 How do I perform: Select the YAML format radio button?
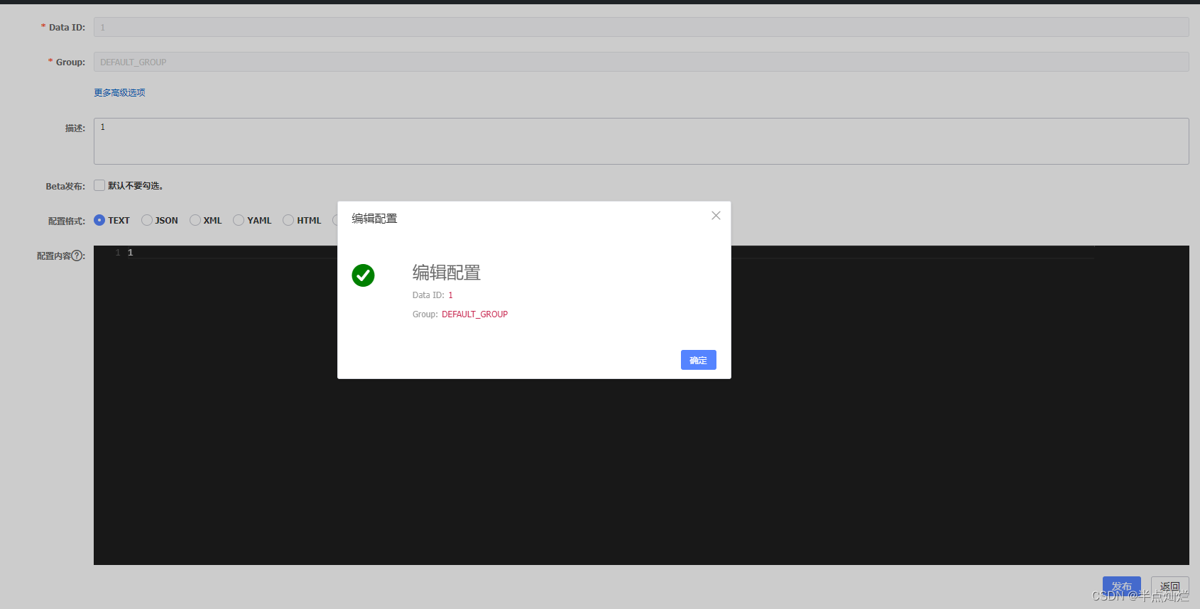239,220
